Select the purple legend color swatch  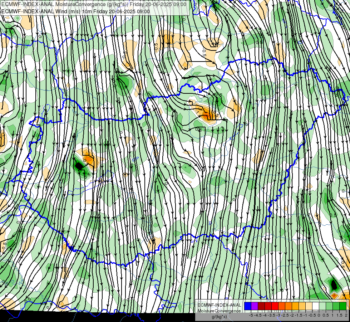[x=255, y=306]
